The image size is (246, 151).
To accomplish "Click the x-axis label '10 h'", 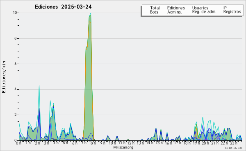I will [x=112, y=143].
